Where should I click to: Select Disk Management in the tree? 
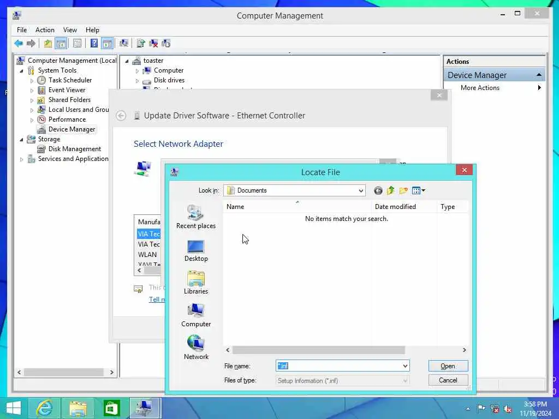[74, 149]
